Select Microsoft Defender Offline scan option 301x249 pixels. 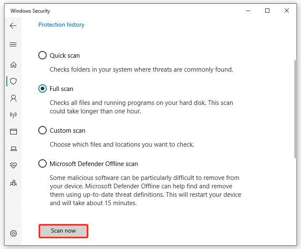point(43,164)
